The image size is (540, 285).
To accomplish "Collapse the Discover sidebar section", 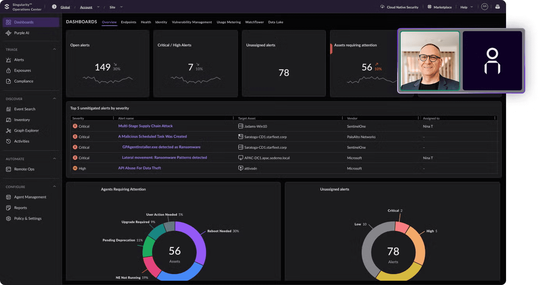I will (x=55, y=99).
